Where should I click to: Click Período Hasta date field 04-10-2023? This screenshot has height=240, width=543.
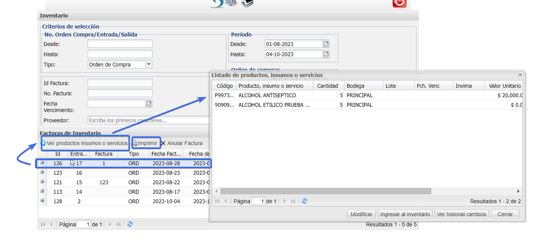[294, 54]
